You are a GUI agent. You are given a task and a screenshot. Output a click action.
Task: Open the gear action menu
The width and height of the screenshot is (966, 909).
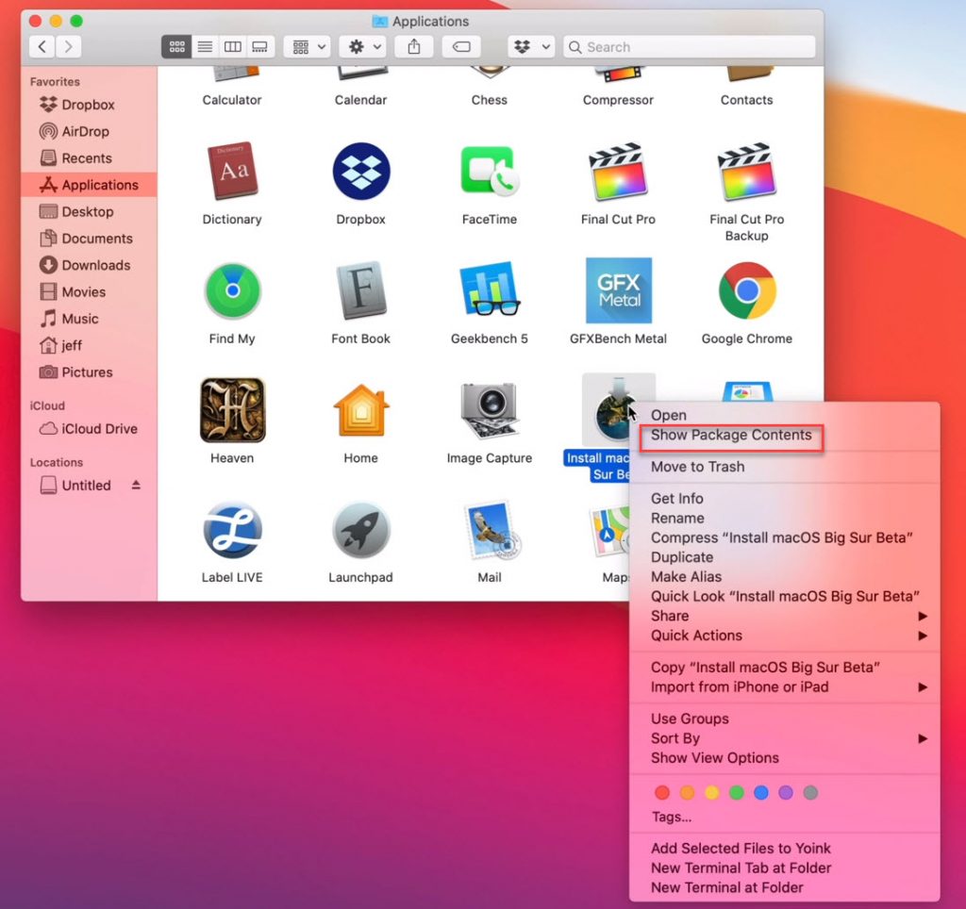tap(362, 46)
